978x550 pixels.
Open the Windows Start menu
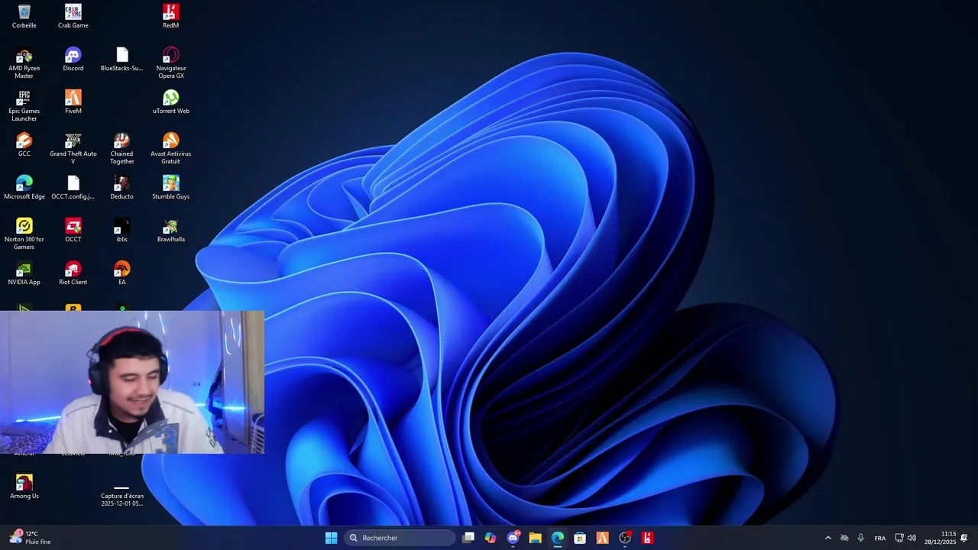pos(331,538)
